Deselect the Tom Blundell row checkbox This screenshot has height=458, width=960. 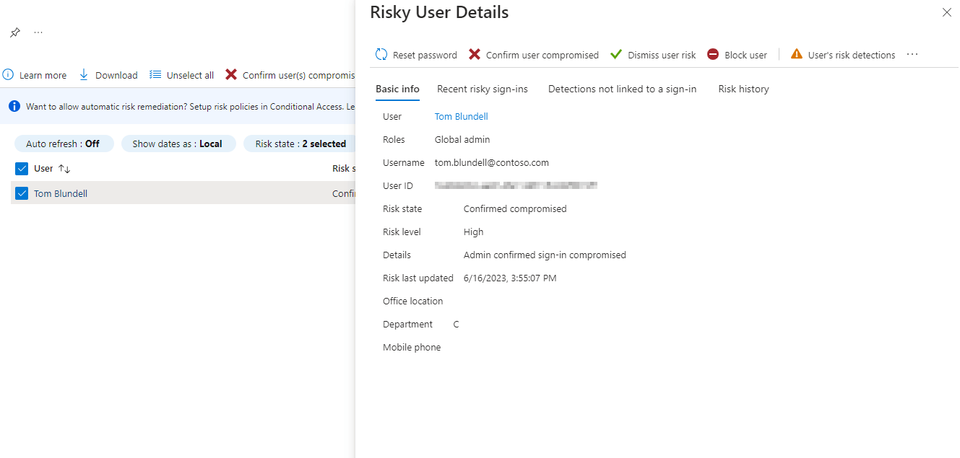tap(22, 193)
